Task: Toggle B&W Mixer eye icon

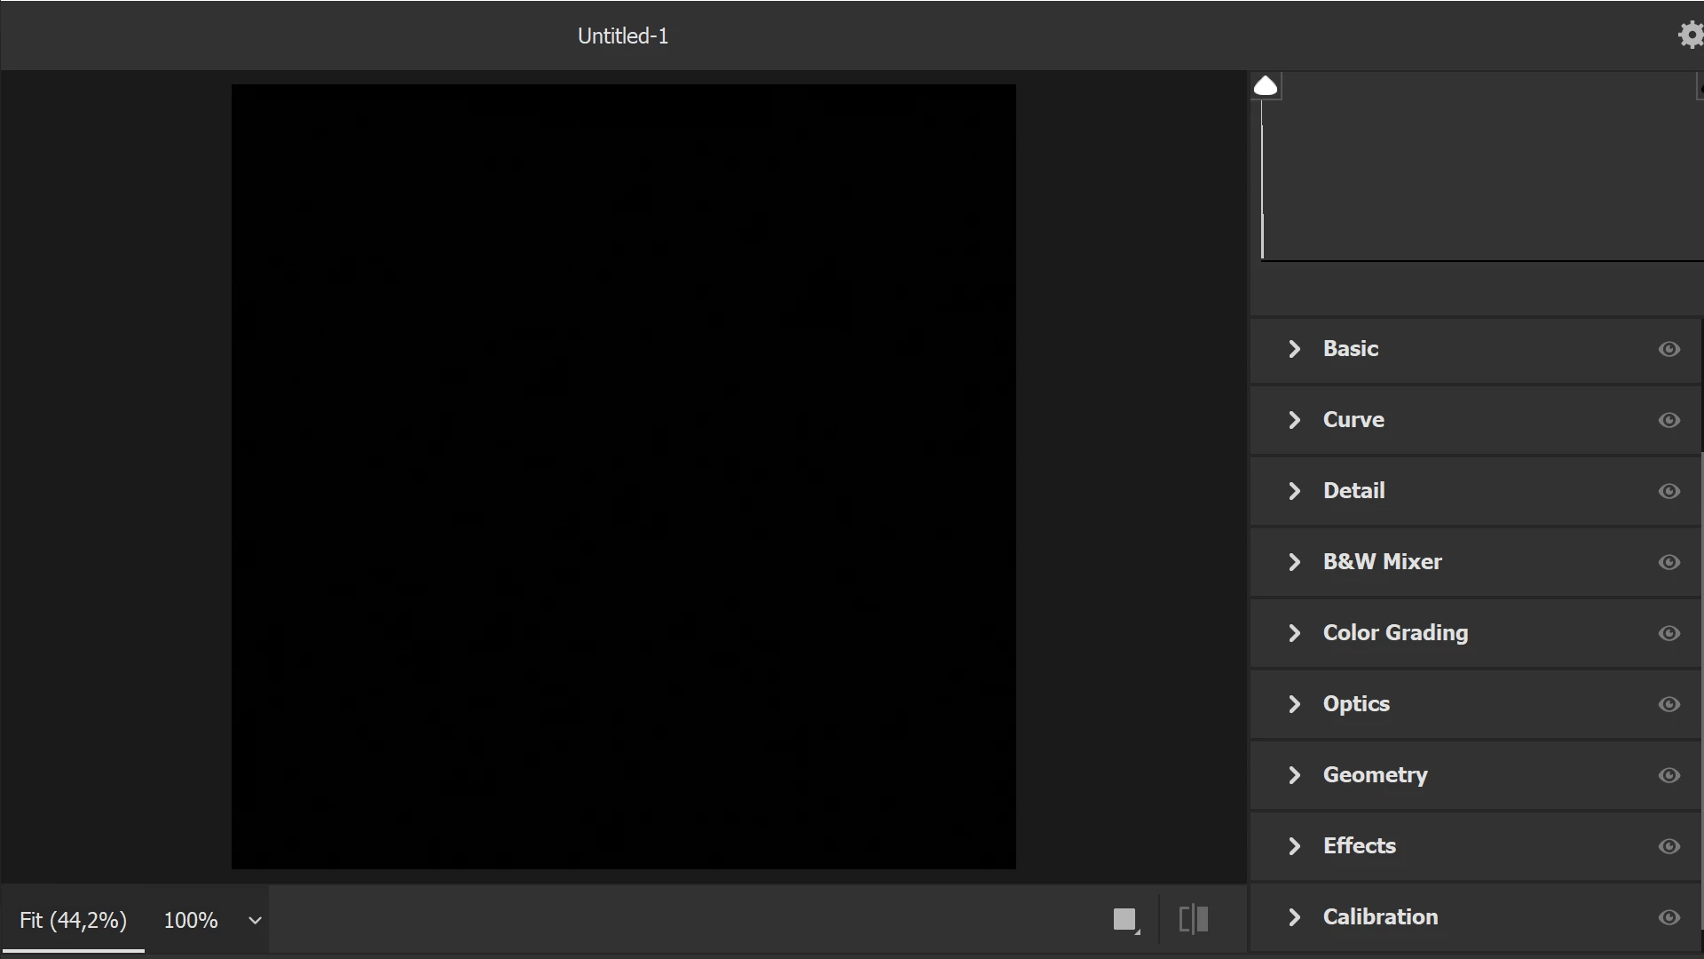Action: (x=1668, y=562)
